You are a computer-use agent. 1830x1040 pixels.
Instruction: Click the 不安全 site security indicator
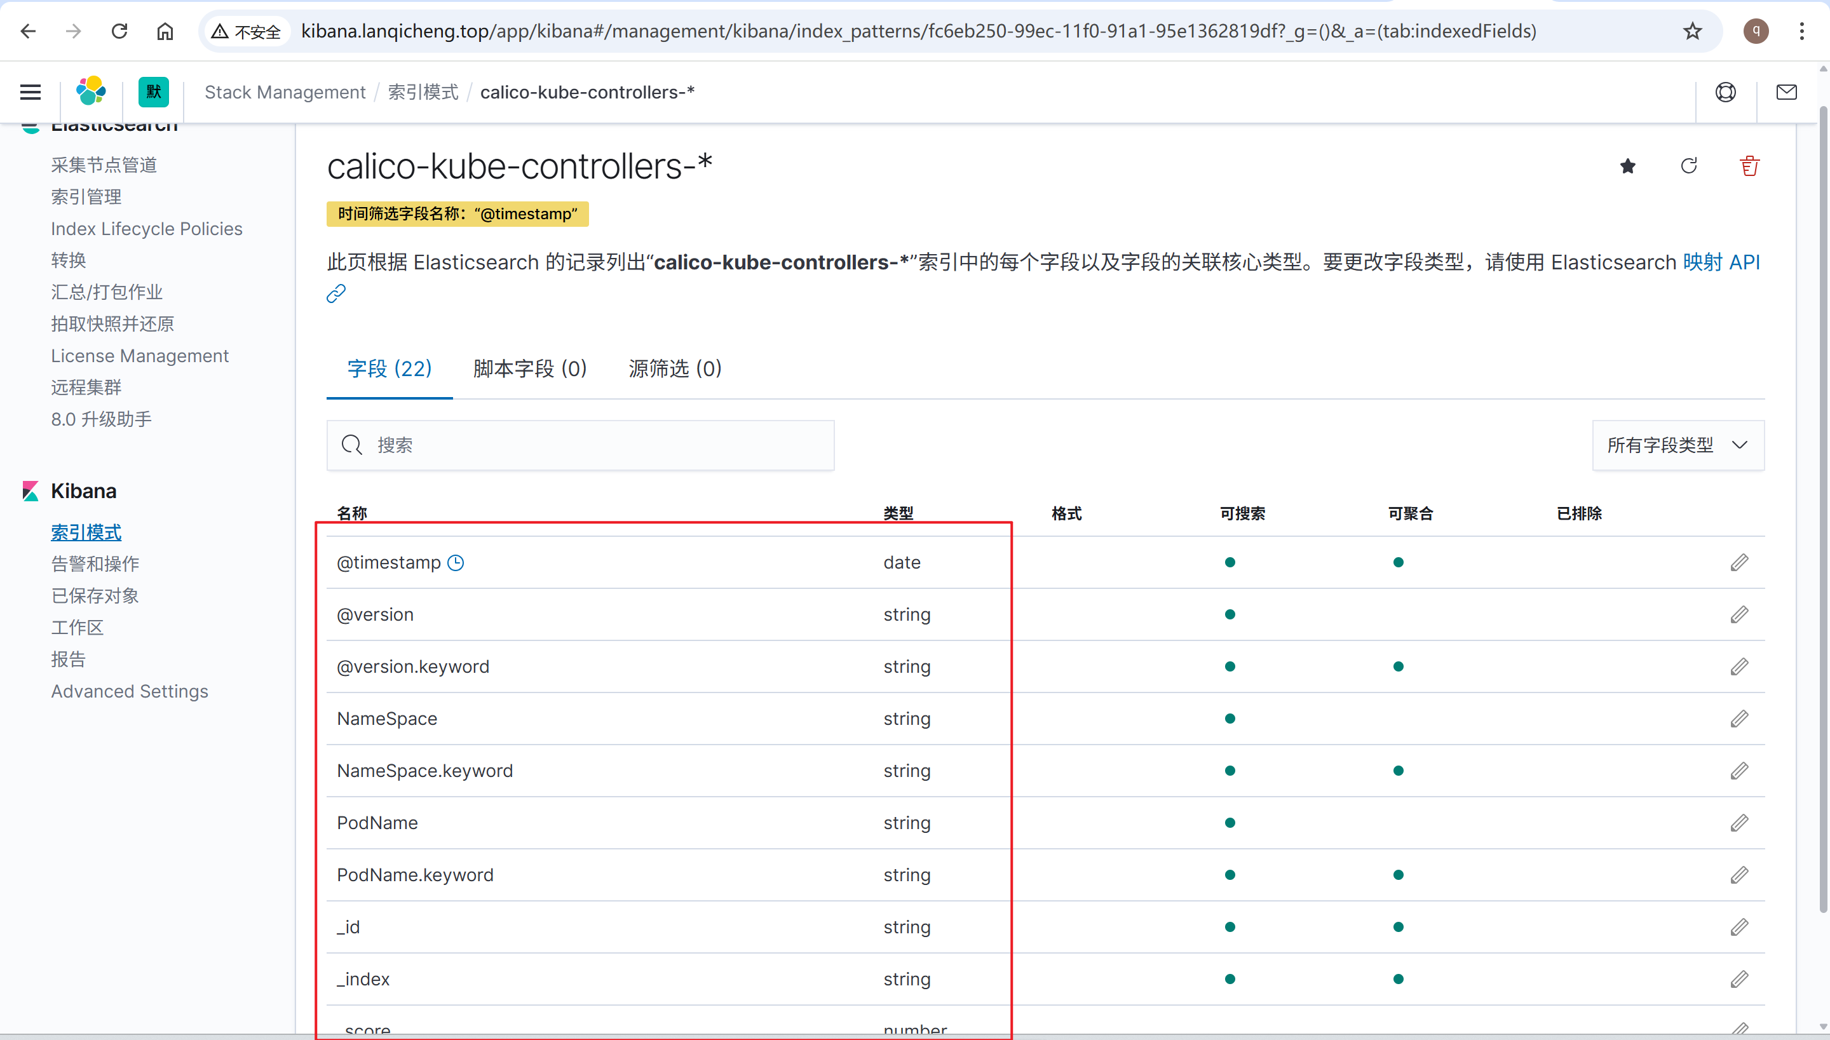[247, 31]
